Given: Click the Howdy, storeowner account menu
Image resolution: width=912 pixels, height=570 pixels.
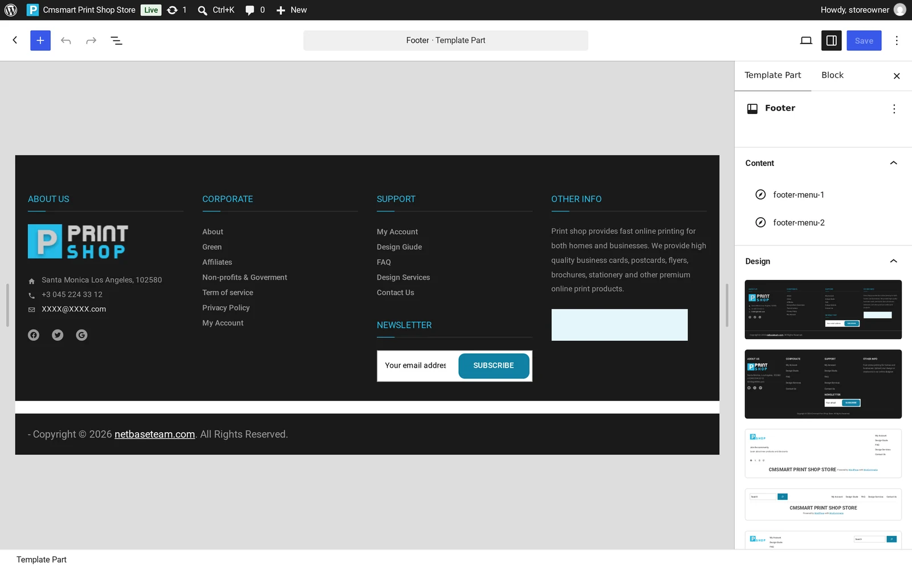Looking at the screenshot, I should click(862, 10).
